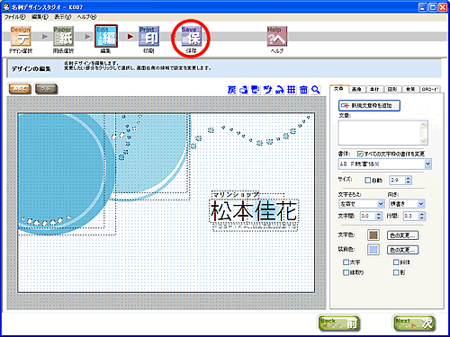450x337 pixels.
Task: Click the magnifier zoom icon
Action: click(x=316, y=90)
